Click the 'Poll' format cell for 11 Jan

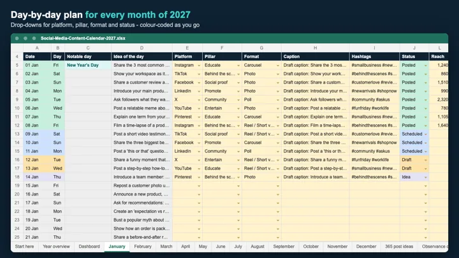(x=261, y=151)
